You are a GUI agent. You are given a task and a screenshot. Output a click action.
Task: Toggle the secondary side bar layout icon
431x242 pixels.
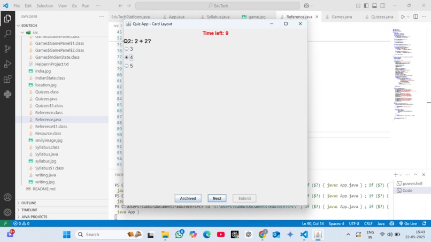pos(383,6)
